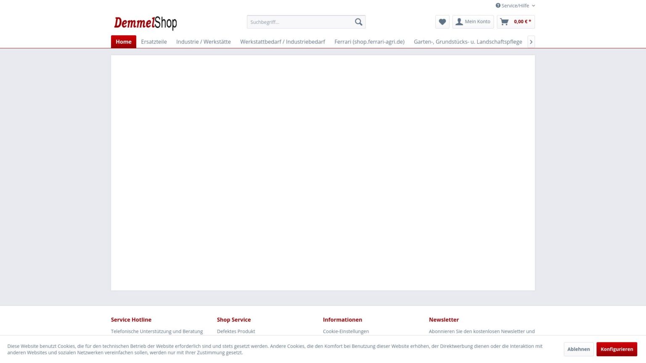Click the Mein Konto account button
This screenshot has width=646, height=363.
coord(473,22)
